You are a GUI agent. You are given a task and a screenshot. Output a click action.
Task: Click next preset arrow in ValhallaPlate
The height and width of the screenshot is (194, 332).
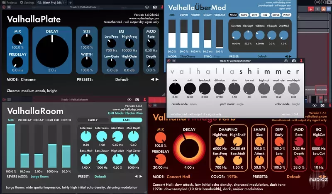click(157, 79)
